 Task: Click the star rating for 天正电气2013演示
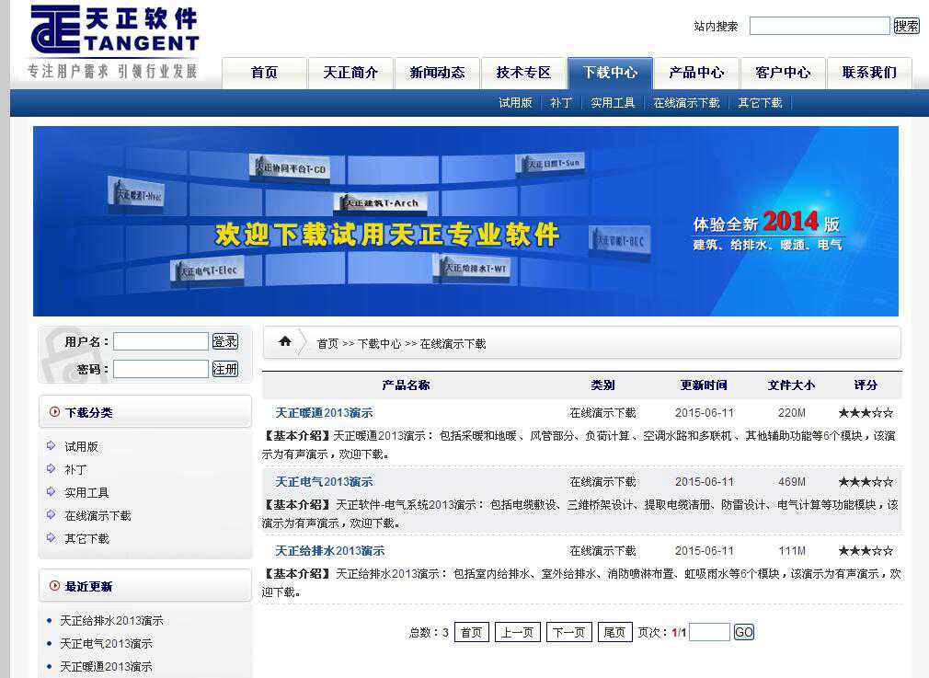coord(866,482)
